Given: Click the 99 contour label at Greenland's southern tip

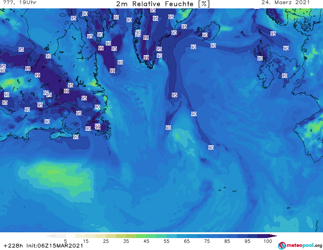Looking at the screenshot, I should [146, 57].
